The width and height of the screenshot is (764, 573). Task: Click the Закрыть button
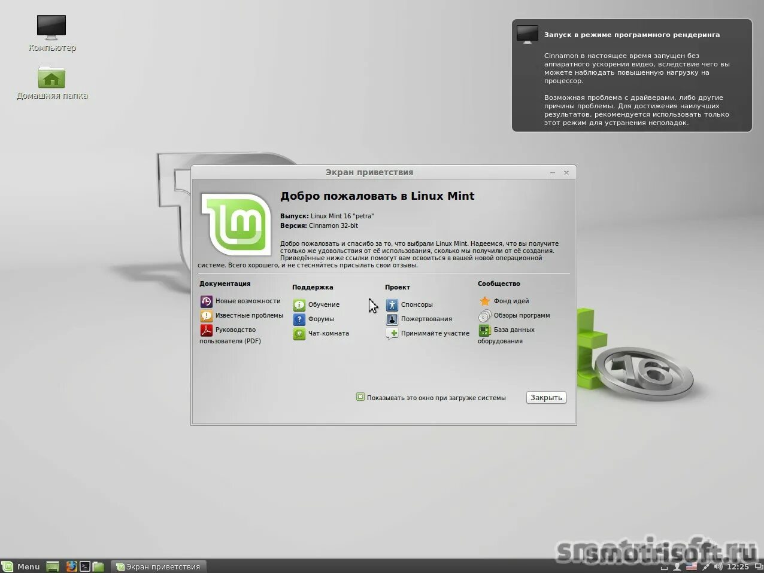[546, 397]
